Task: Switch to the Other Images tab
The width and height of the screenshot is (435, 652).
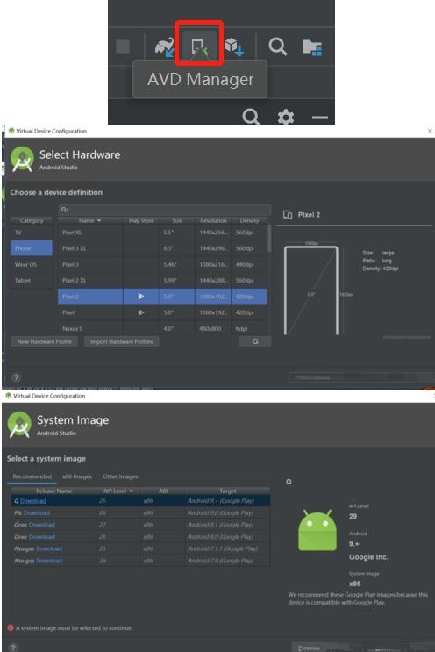Action: tap(120, 476)
